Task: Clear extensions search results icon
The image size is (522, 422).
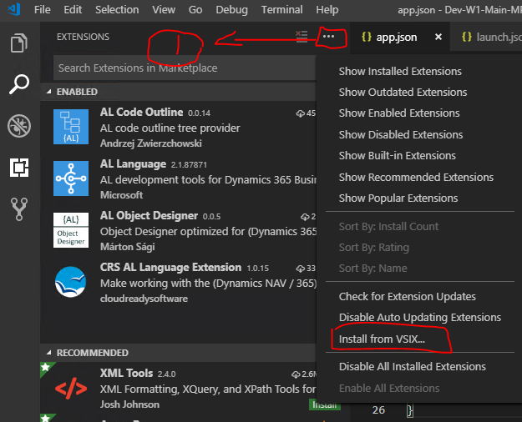Action: point(302,37)
